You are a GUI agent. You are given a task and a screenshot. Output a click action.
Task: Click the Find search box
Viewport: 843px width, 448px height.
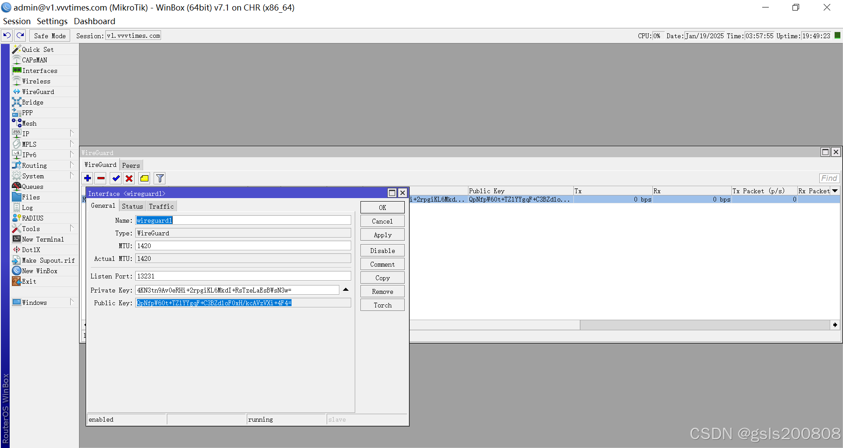coord(829,178)
